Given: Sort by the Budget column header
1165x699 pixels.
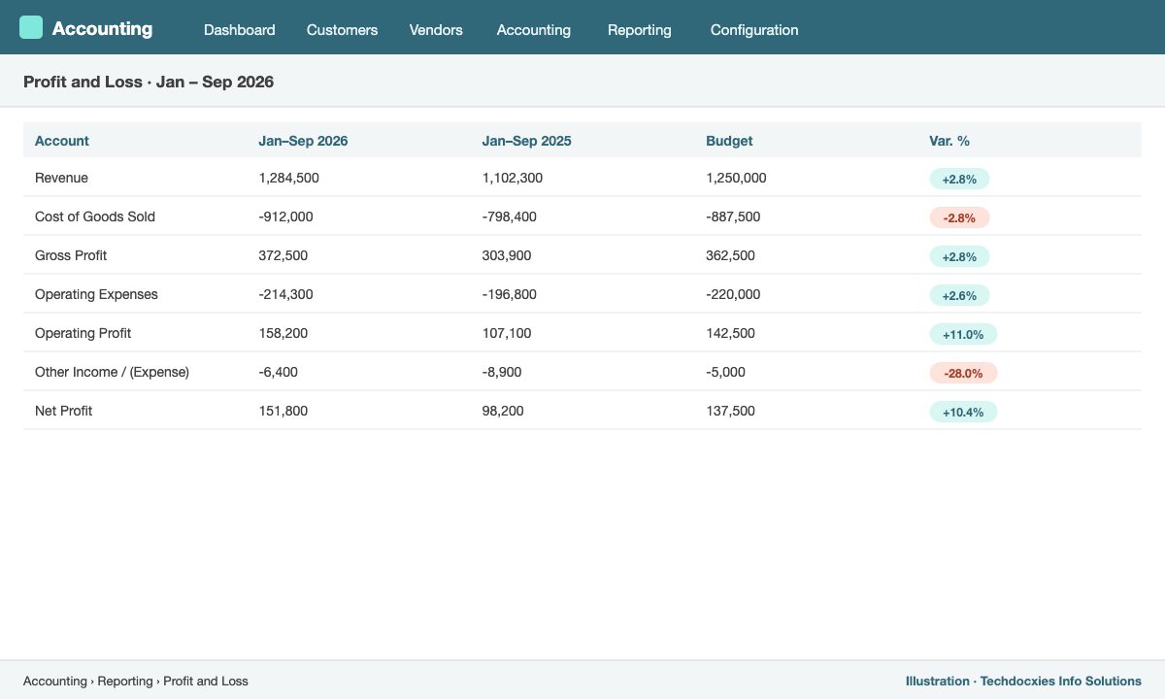Looking at the screenshot, I should click(x=729, y=141).
